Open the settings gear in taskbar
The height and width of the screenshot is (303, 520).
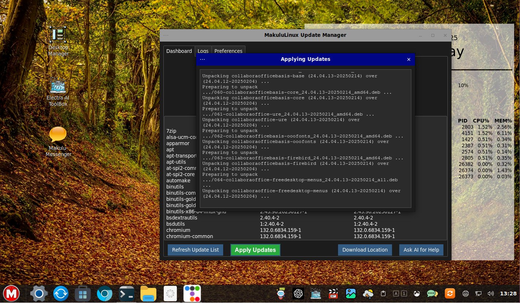pyautogui.click(x=38, y=294)
